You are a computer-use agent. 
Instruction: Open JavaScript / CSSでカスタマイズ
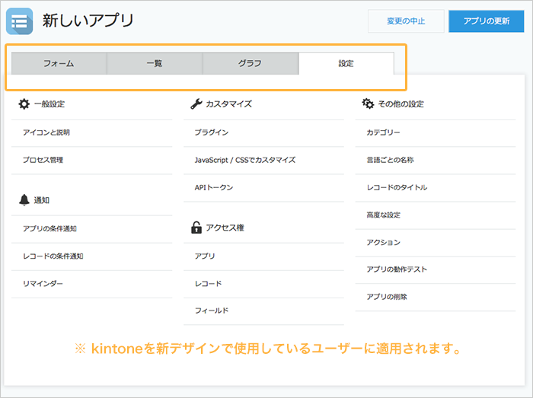pos(245,160)
